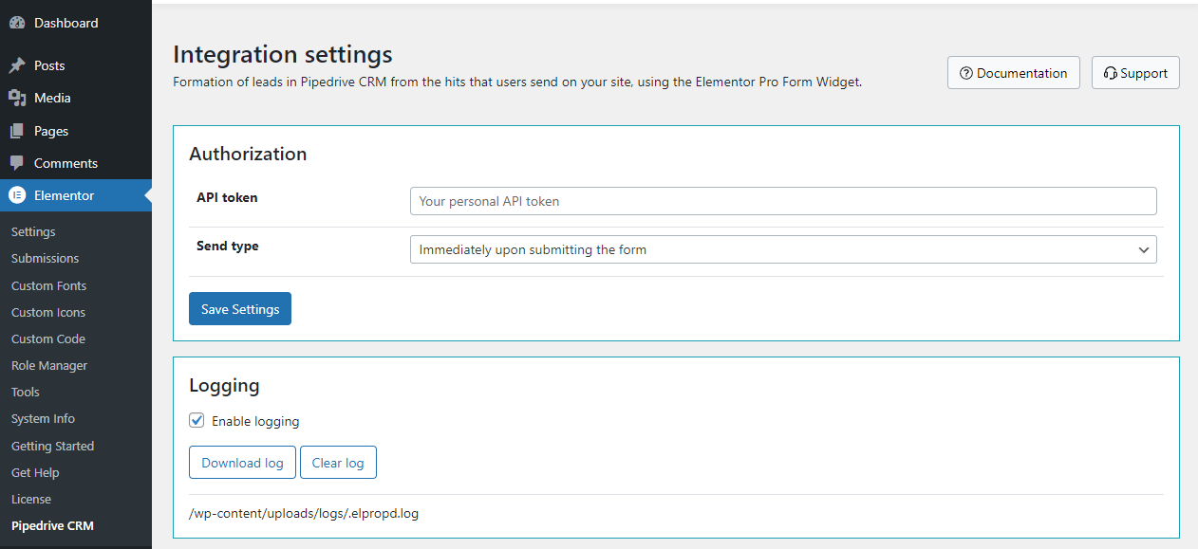
Task: Go to Custom Icons submenu
Action: click(48, 312)
